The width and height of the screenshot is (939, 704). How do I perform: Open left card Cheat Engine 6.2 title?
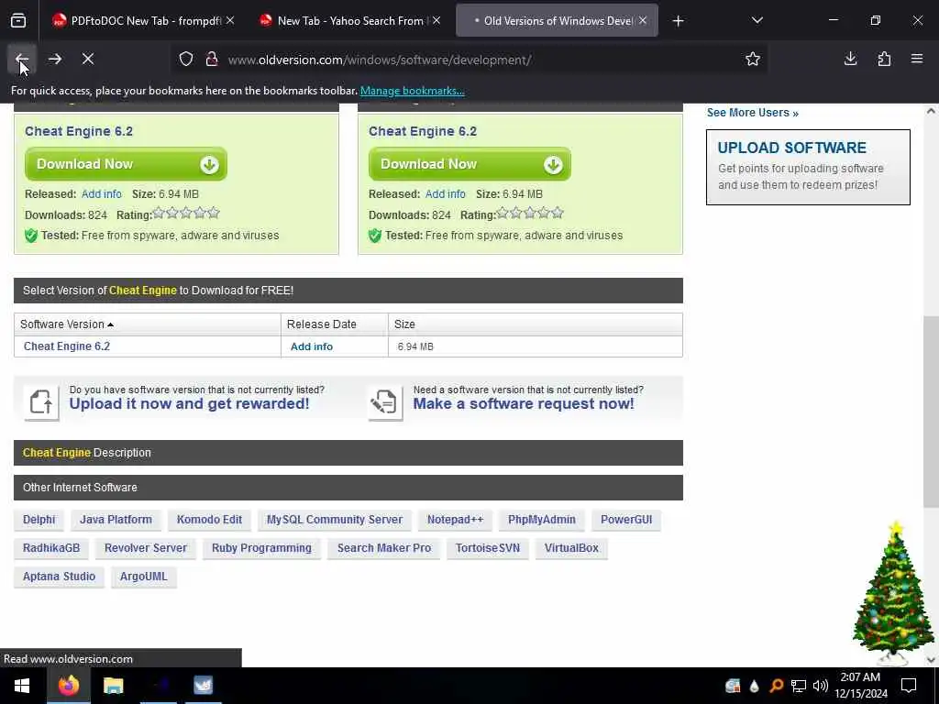pos(79,131)
